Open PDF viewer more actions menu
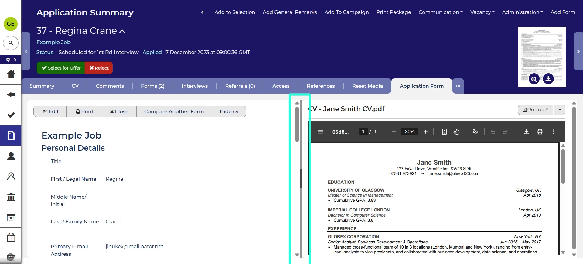Screen dimensions: 583x264 [x=554, y=132]
